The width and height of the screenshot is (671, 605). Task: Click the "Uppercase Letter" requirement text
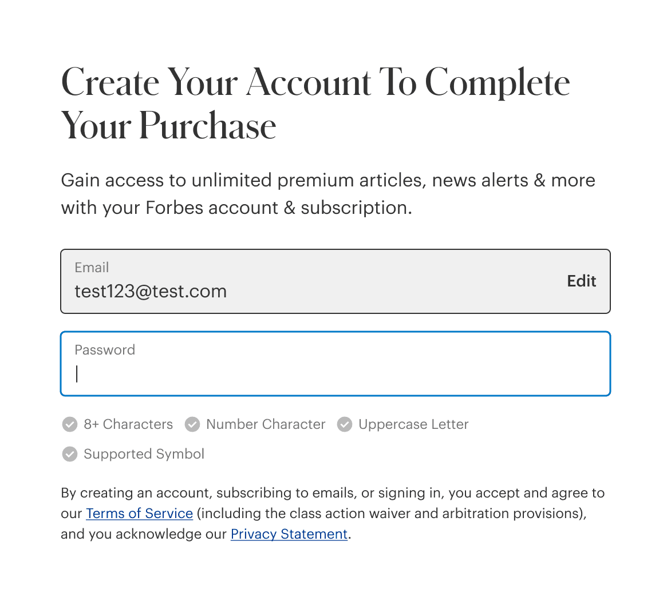(x=413, y=424)
